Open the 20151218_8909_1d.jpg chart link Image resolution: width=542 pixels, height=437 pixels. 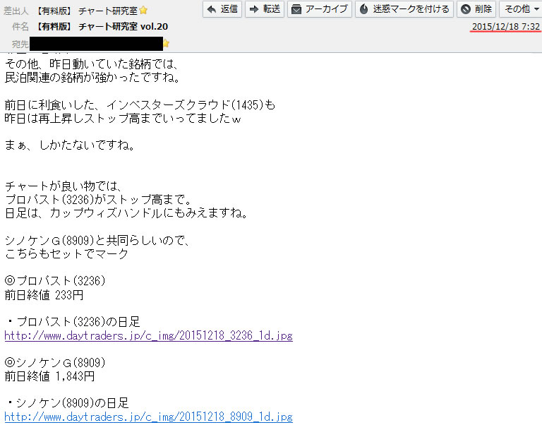click(149, 417)
